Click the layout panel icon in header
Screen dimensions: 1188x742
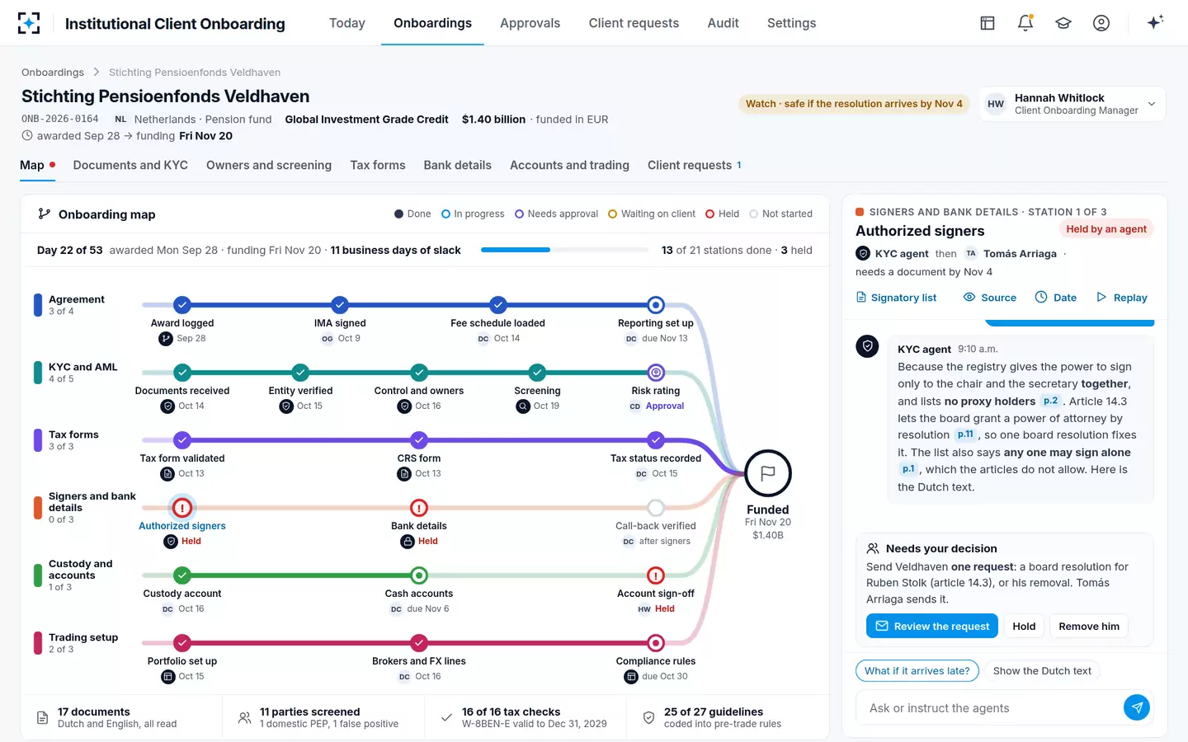pos(988,23)
